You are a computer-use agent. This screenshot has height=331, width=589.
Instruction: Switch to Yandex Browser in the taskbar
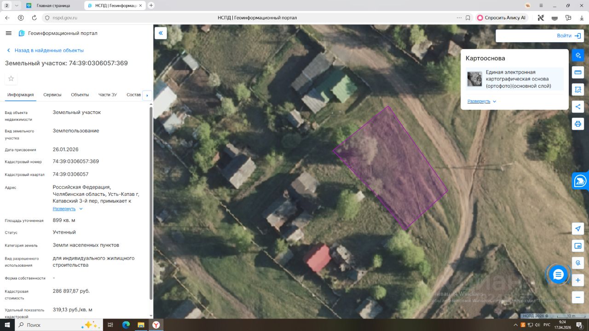(156, 325)
